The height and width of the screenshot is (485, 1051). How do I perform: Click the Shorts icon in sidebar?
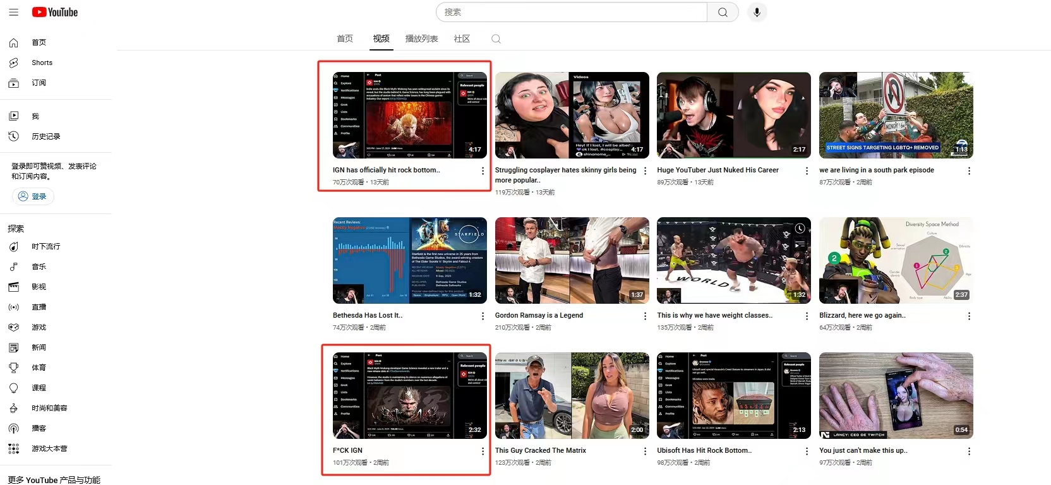pos(13,63)
